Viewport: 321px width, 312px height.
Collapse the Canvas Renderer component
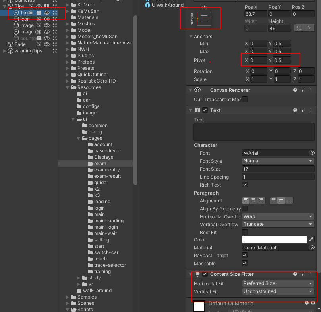point(190,90)
